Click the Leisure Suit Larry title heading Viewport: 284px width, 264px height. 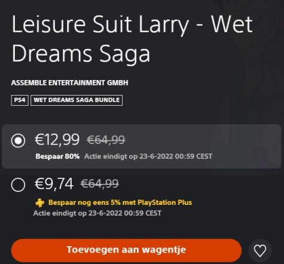click(132, 39)
